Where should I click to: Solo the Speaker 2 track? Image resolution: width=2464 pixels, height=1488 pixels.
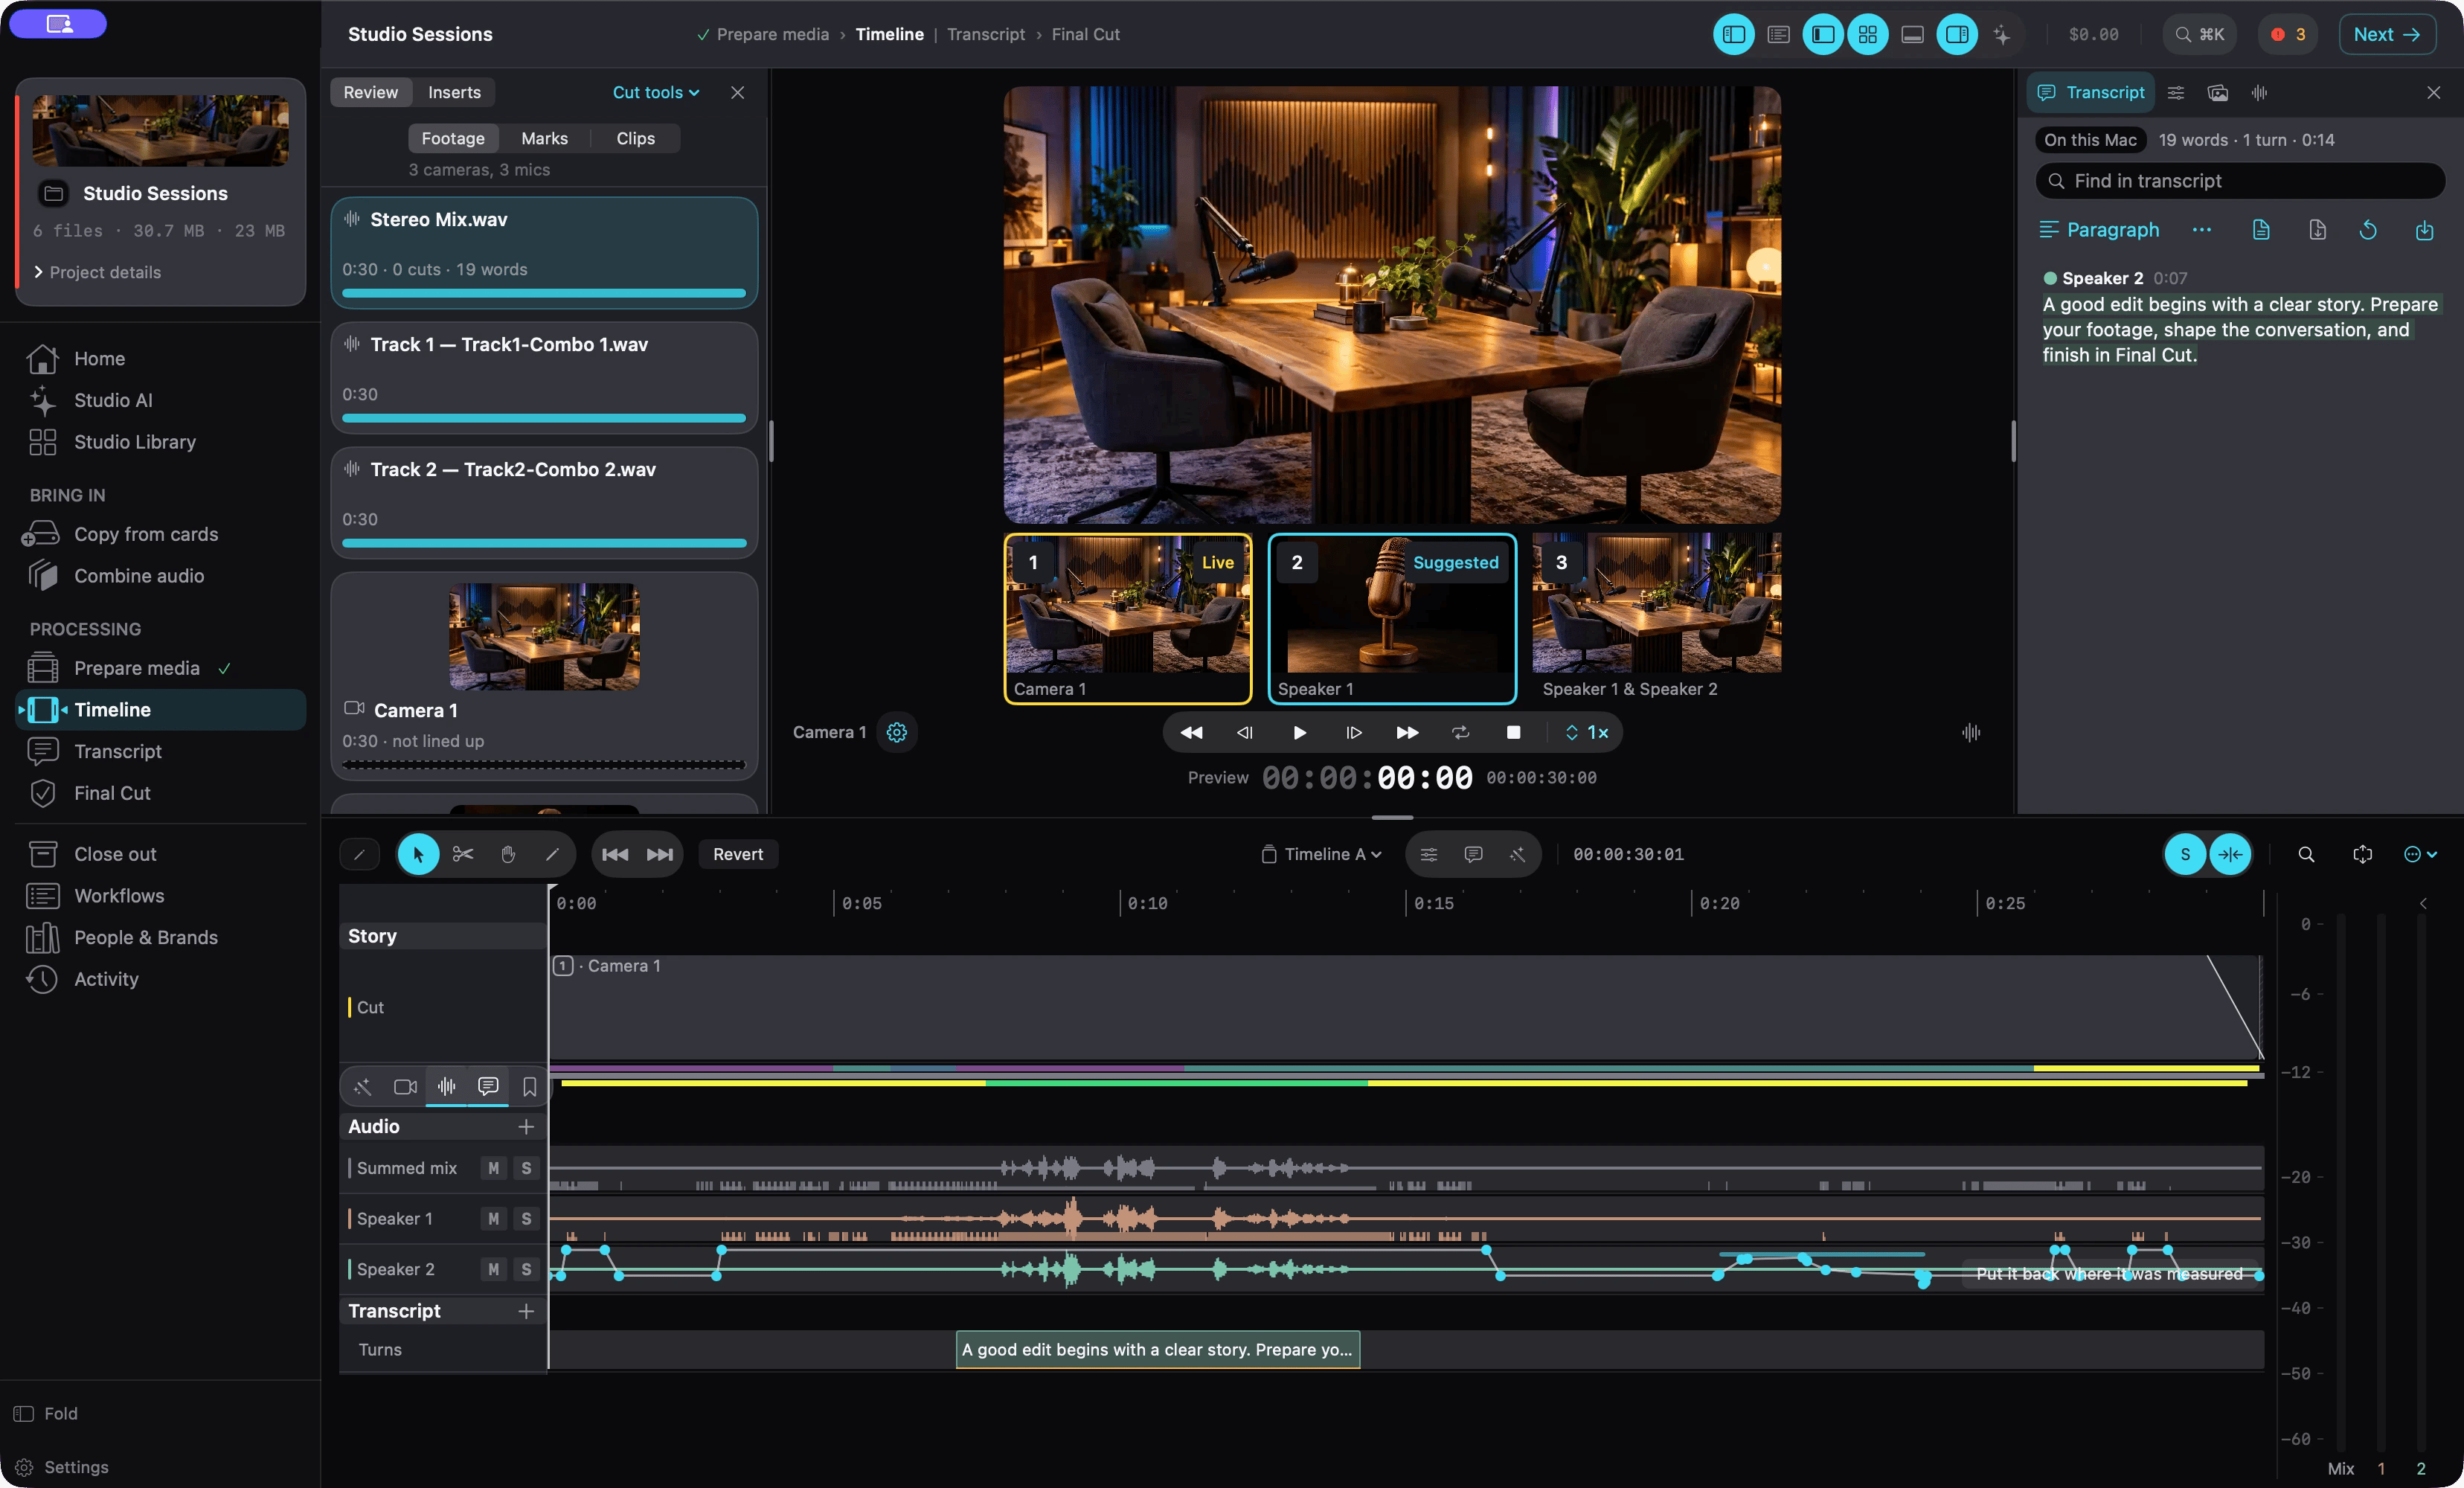(x=526, y=1269)
